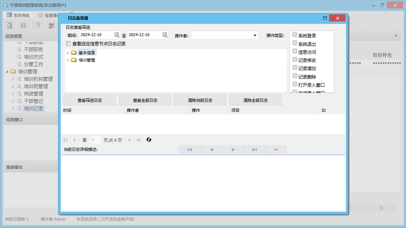Image resolution: width=406 pixels, height=228 pixels.
Task: Select 干部职务 in sidebar tree
Action: point(33,49)
